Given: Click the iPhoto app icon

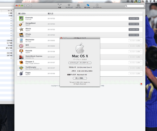Looking at the screenshot, I should tap(21, 35).
